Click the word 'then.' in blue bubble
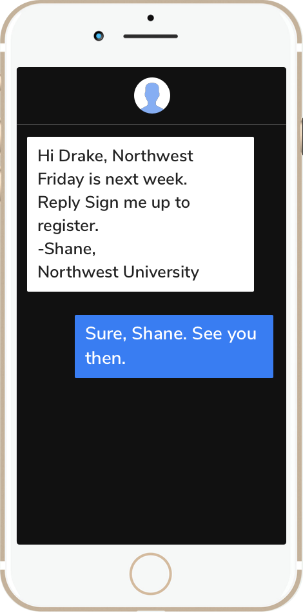This screenshot has height=613, width=303. point(106,357)
